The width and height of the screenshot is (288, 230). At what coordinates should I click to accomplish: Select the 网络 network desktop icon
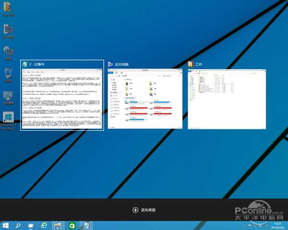8,53
